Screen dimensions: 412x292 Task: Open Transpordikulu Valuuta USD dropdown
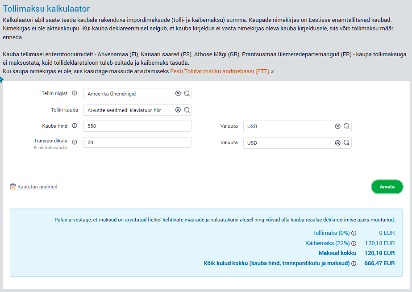click(x=297, y=143)
